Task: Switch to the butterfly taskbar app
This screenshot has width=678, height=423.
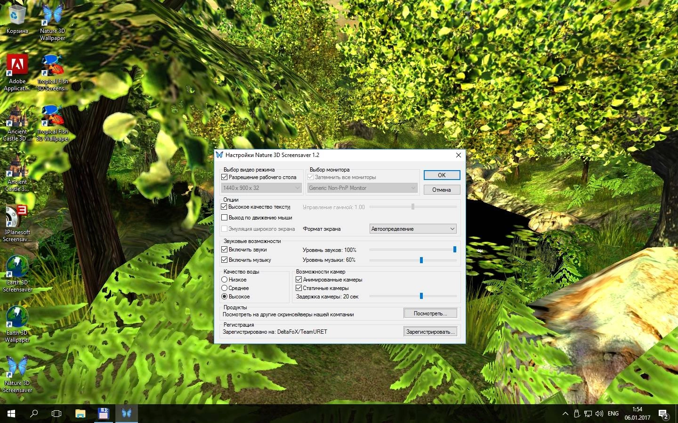Action: click(x=126, y=414)
